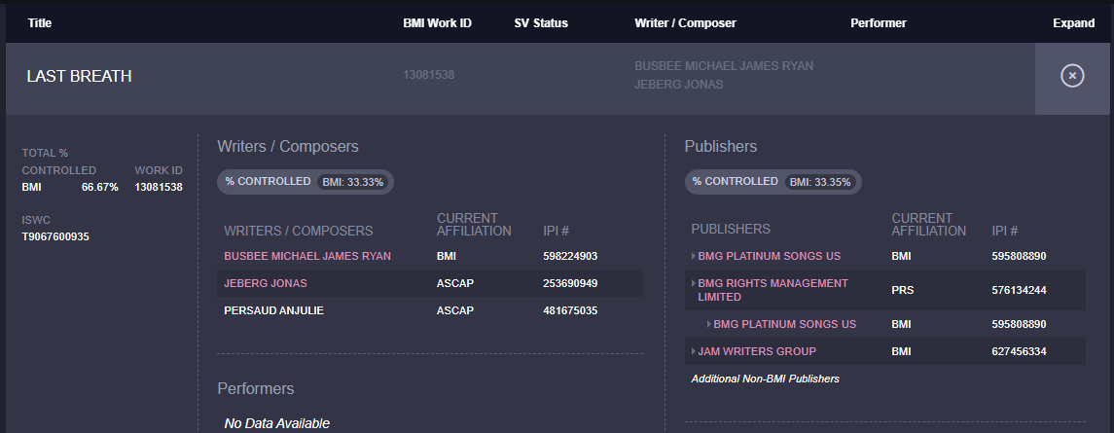
Task: Open the JAM WRITERS GROUP link
Action: click(x=757, y=351)
